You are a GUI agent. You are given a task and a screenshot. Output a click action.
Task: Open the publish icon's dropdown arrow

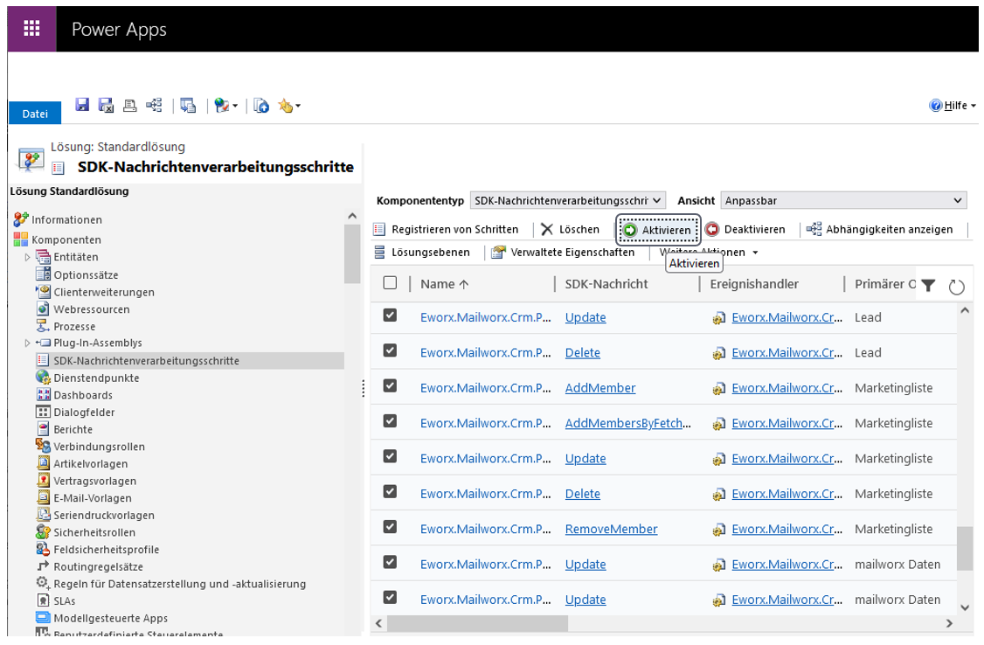[235, 106]
